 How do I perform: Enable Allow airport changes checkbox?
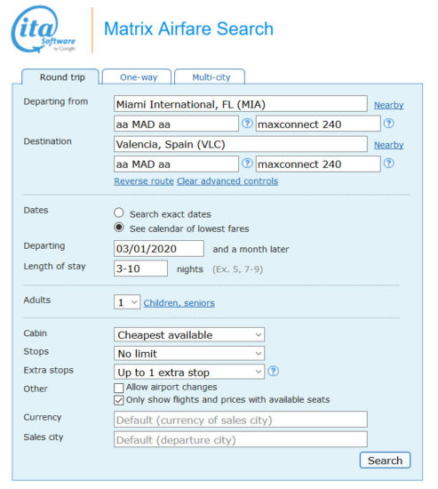coord(118,388)
